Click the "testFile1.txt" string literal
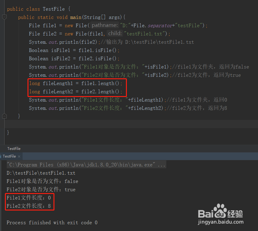Image resolution: width=258 pixels, height=231 pixels. 145,34
